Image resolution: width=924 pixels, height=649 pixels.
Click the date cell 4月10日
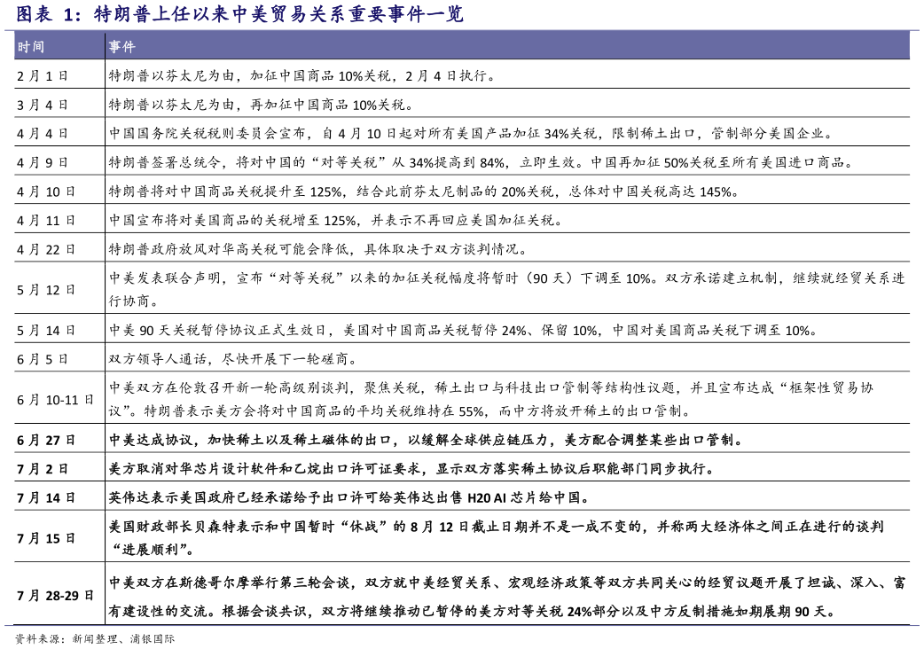pyautogui.click(x=46, y=192)
